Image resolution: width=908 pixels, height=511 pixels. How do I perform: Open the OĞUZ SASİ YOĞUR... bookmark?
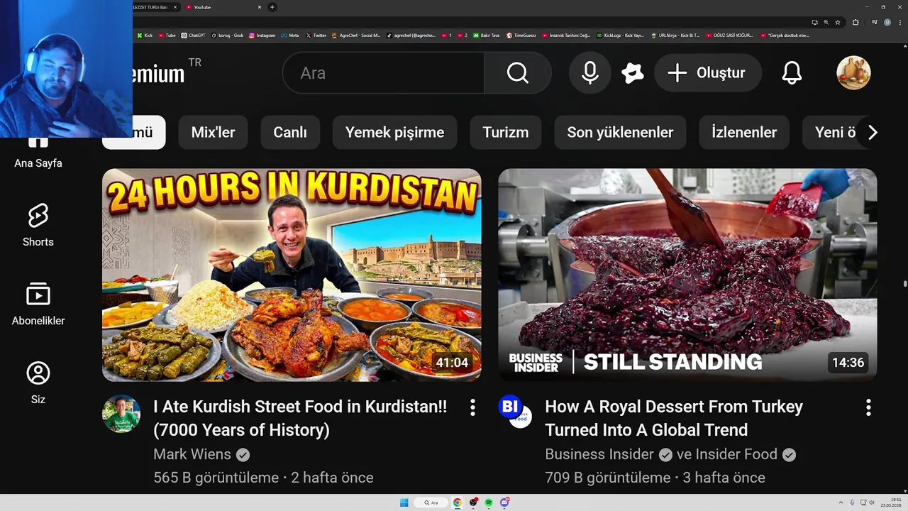pyautogui.click(x=729, y=35)
